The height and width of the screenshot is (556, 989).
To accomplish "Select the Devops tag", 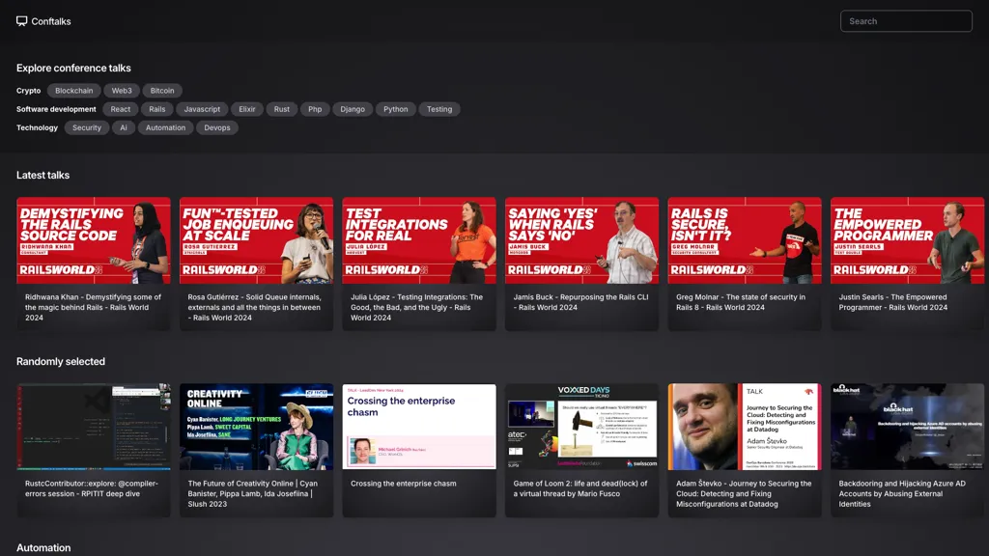I will (217, 127).
